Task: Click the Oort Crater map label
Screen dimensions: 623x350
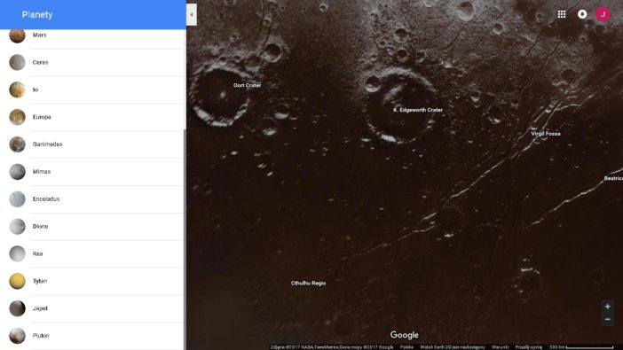Action: pyautogui.click(x=247, y=85)
